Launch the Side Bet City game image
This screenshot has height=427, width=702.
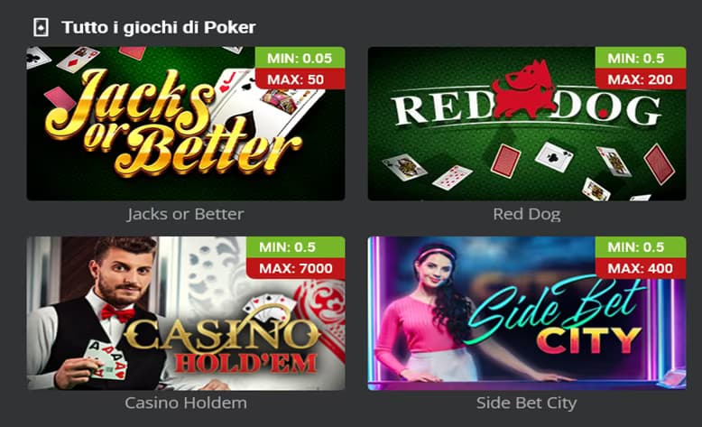tap(527, 313)
